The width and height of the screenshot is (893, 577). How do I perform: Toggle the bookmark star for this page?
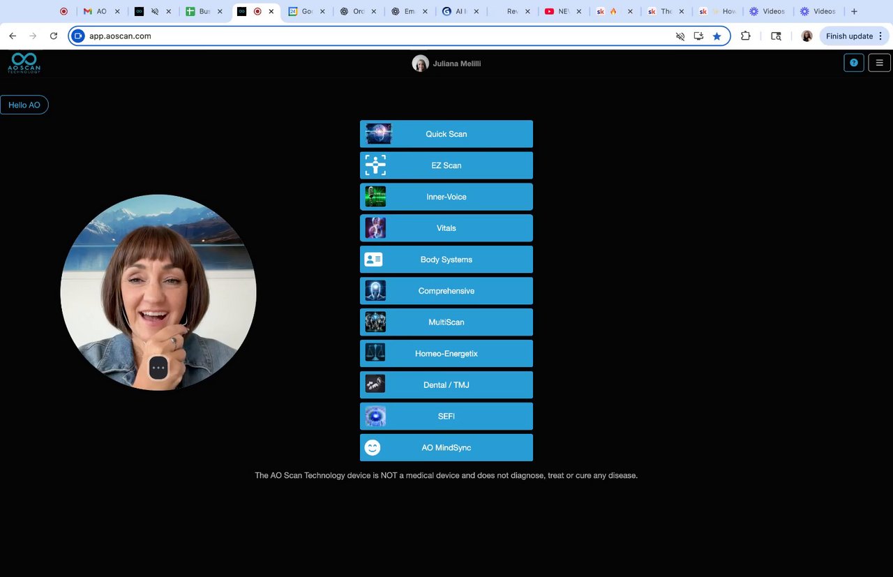tap(716, 36)
